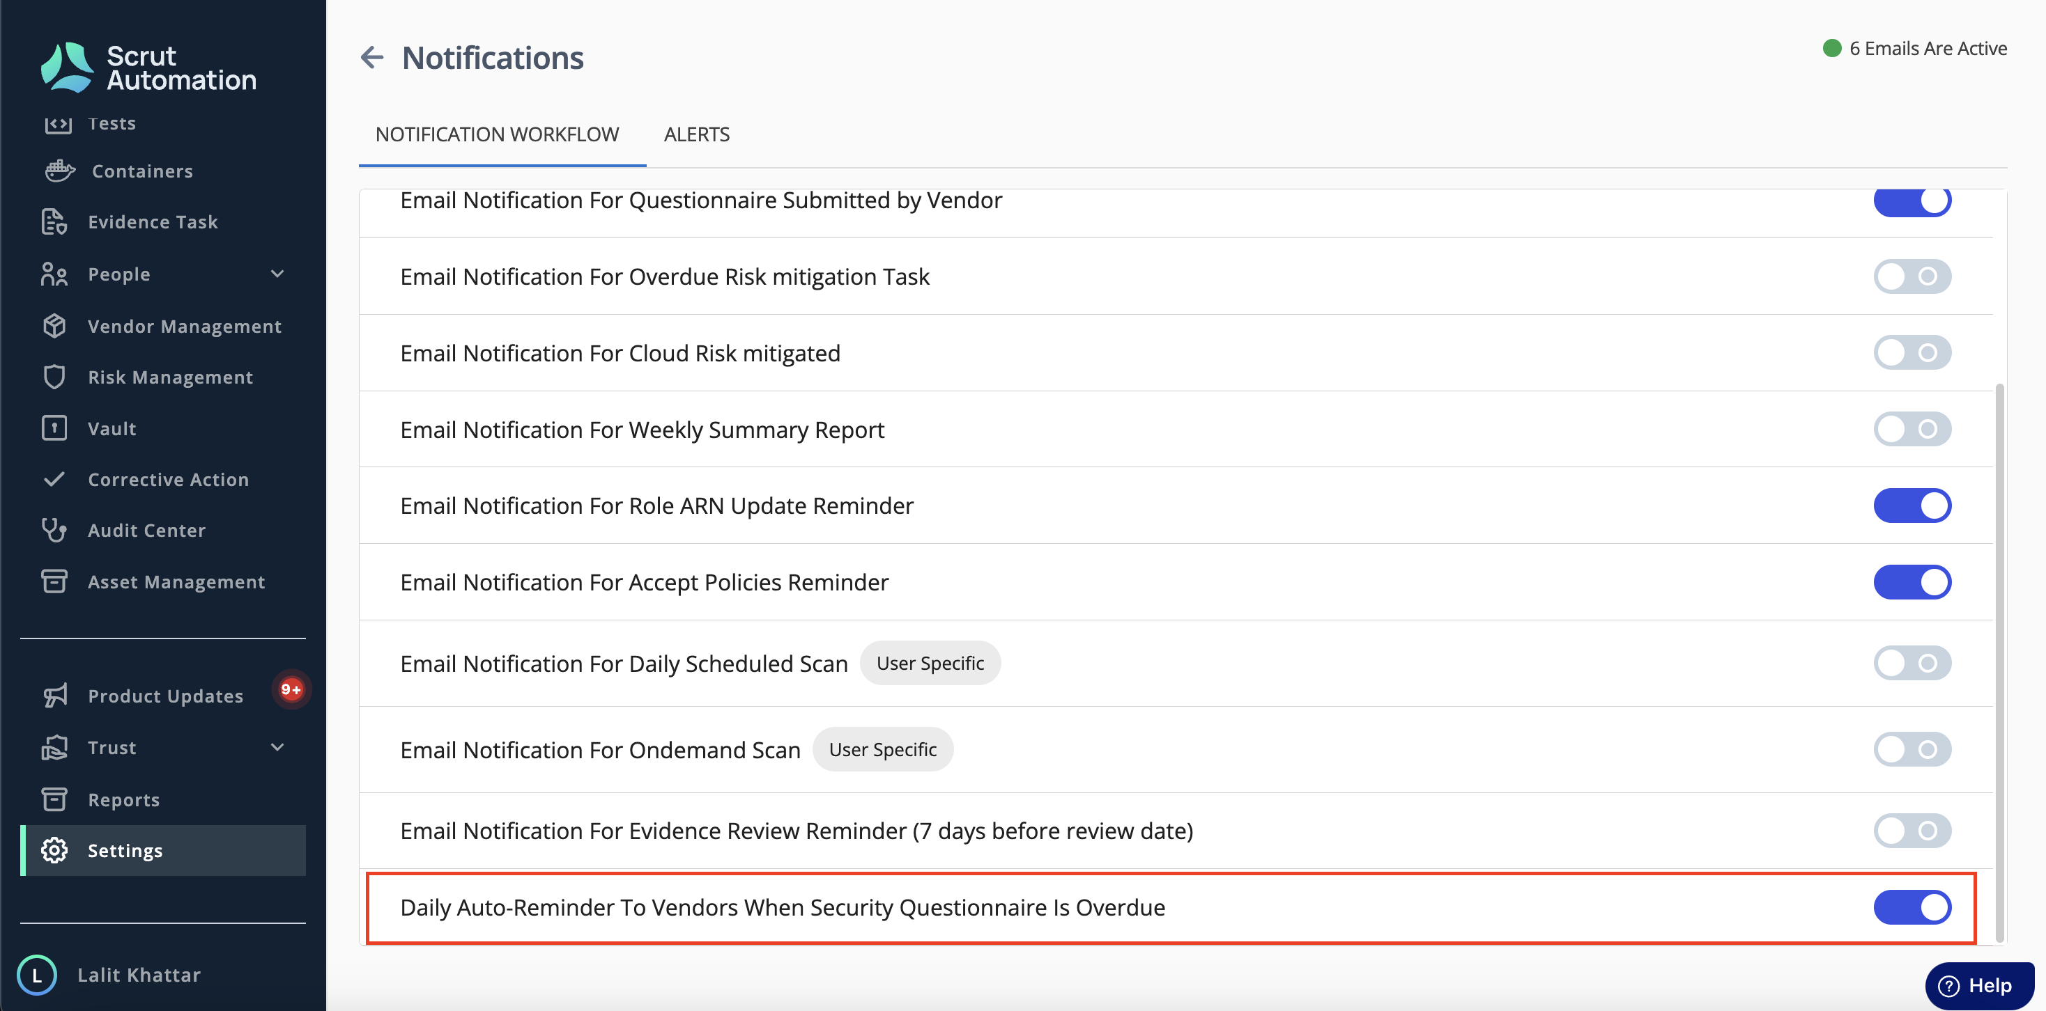Expand the Trust submenu chevron
This screenshot has width=2046, height=1011.
click(277, 746)
